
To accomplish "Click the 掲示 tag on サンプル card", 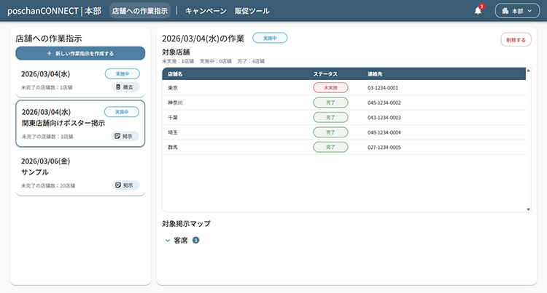I will [125, 185].
